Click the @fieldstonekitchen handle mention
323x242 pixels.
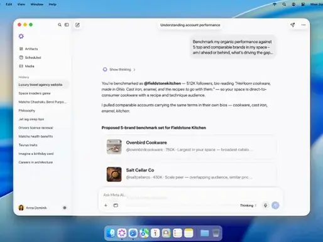pos(162,83)
